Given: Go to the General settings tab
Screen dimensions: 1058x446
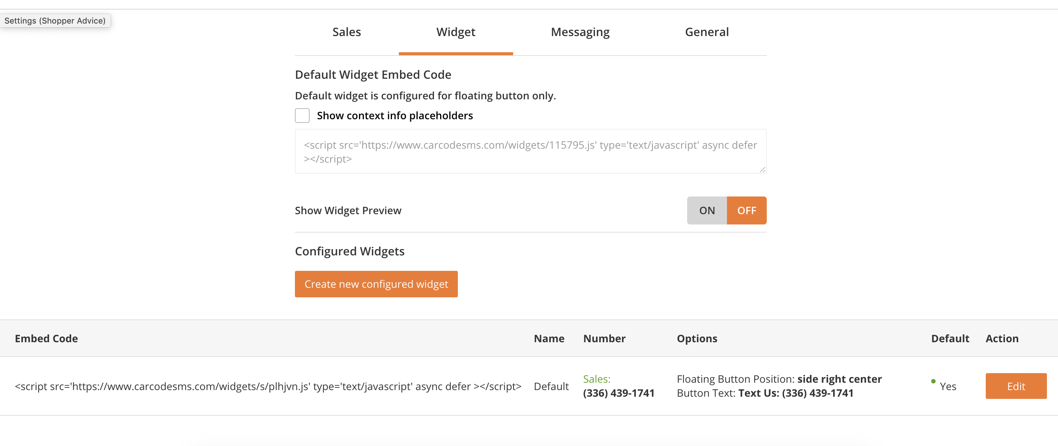Looking at the screenshot, I should click(706, 32).
